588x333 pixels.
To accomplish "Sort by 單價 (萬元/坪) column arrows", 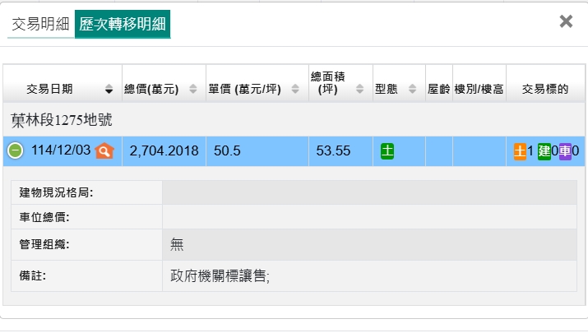I will tap(295, 90).
